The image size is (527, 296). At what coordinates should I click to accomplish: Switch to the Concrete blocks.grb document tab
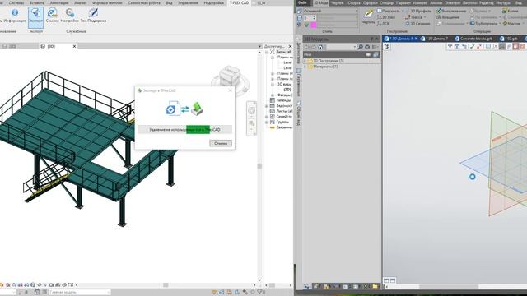click(473, 39)
